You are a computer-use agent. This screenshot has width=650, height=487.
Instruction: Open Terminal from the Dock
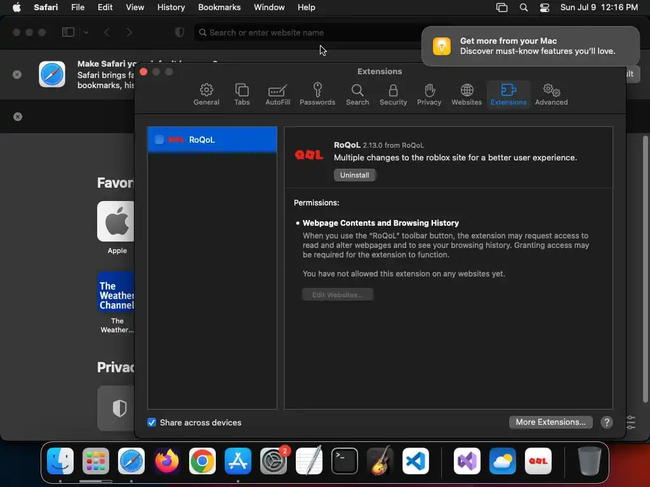(345, 460)
